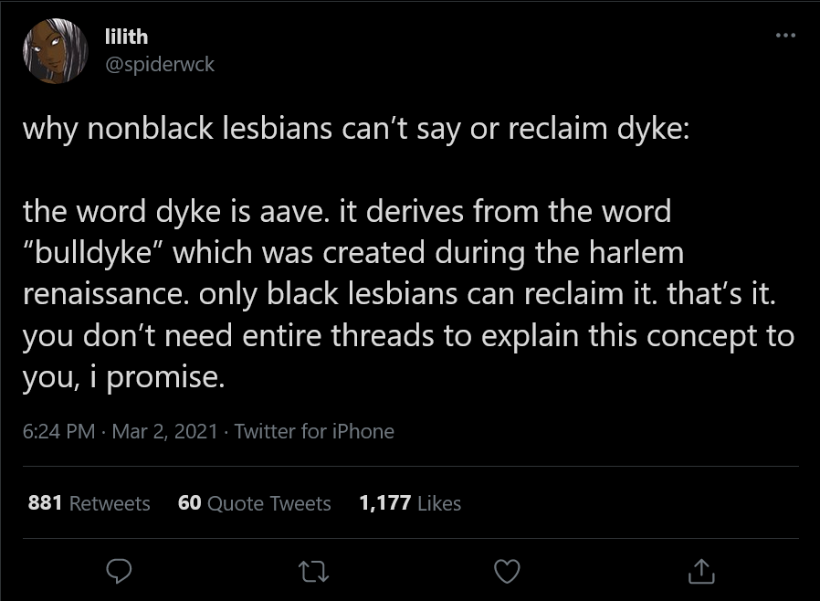
Task: Click the 6:24 PM timestamp
Action: 59,431
